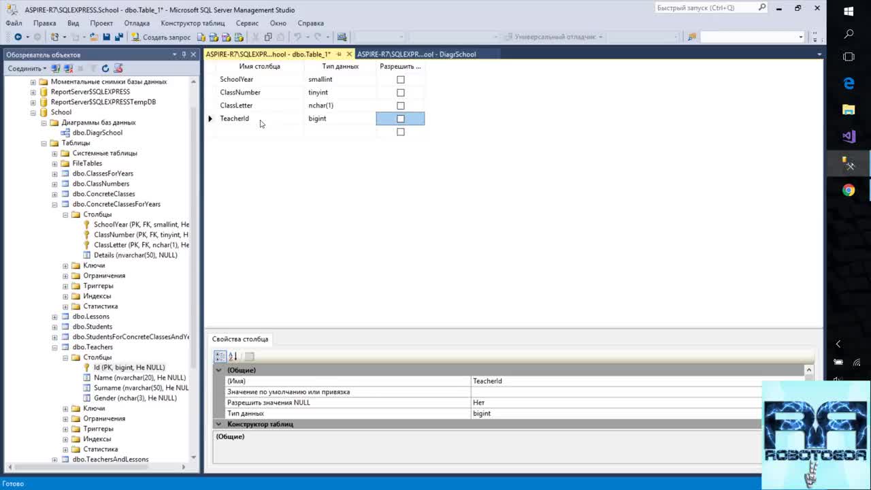Collapse the dbo.Teachers table node
This screenshot has width=871, height=490.
pyautogui.click(x=54, y=347)
